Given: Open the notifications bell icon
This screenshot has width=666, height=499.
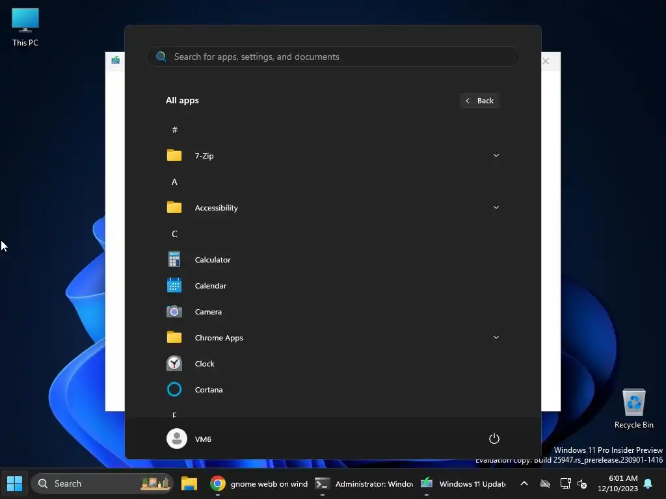Looking at the screenshot, I should coord(648,483).
